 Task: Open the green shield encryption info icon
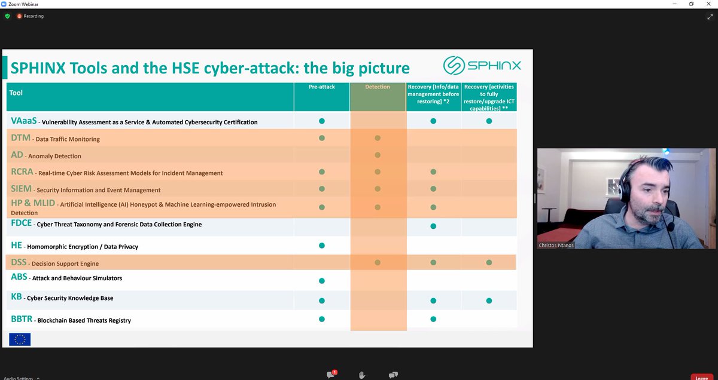pyautogui.click(x=8, y=16)
